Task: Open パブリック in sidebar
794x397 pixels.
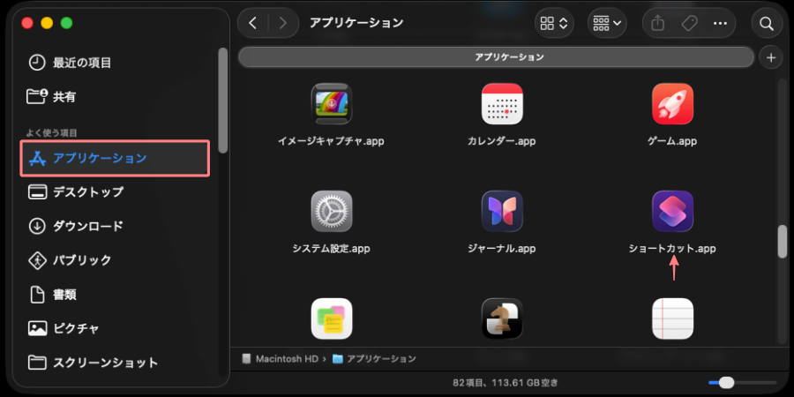Action: click(115, 260)
